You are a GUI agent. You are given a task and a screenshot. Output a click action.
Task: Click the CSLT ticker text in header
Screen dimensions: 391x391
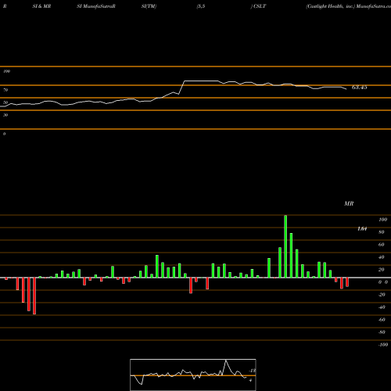point(260,6)
